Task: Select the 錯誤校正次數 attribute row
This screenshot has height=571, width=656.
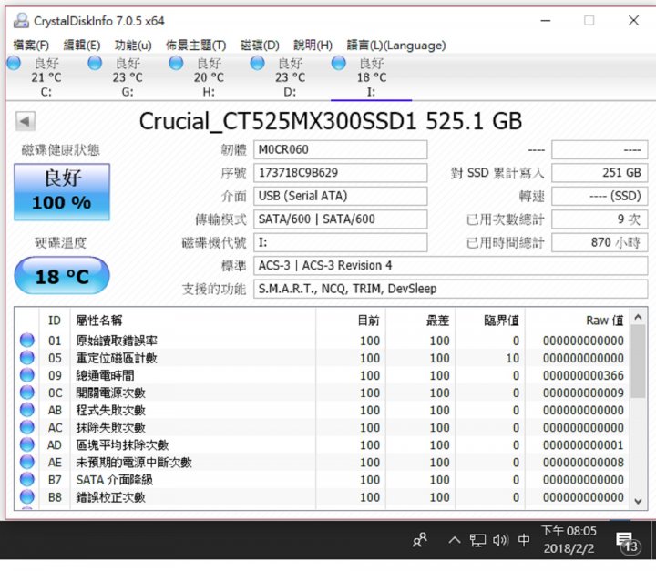Action: click(x=322, y=497)
